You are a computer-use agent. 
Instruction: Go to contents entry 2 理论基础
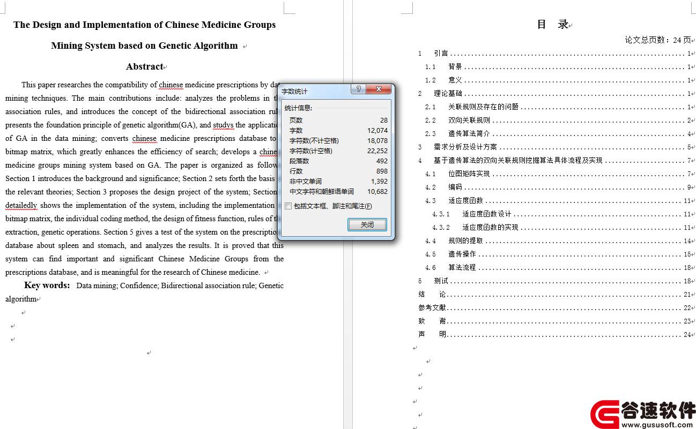coord(555,94)
